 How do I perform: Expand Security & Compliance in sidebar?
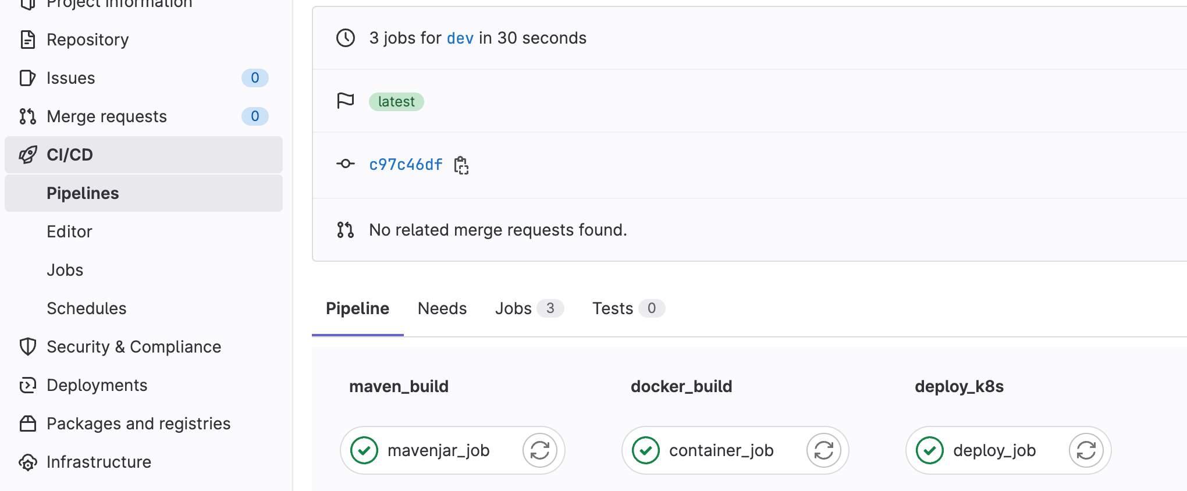pos(133,347)
